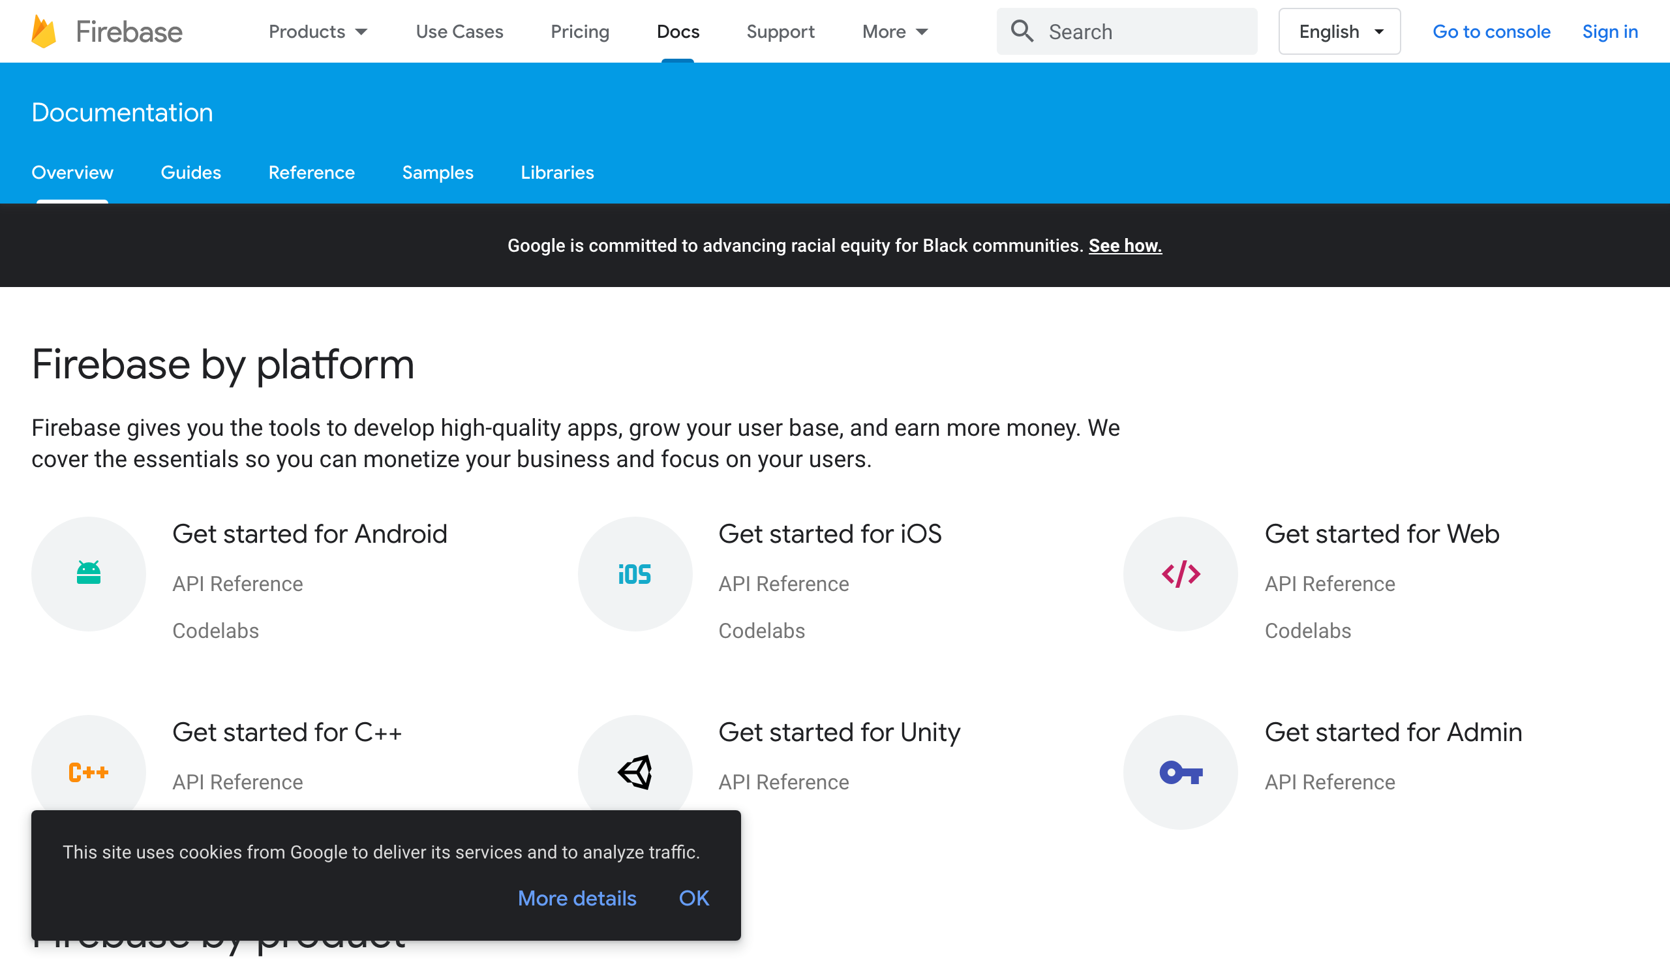
Task: Open Get started for Web
Action: coord(1382,534)
